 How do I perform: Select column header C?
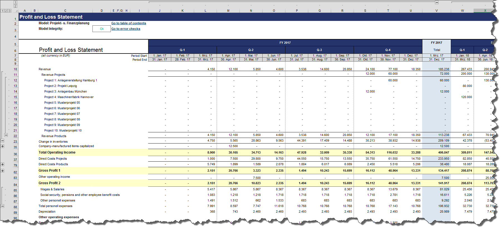tap(65, 11)
